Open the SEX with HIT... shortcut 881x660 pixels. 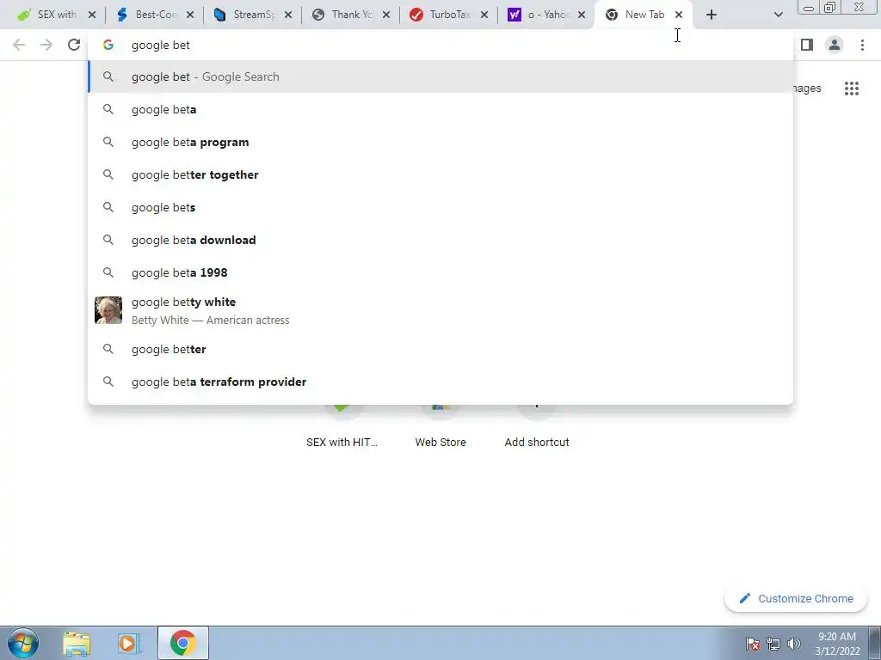[342, 426]
